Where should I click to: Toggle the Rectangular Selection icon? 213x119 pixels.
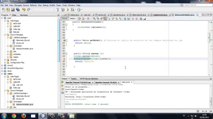pyautogui.click(x=109, y=19)
